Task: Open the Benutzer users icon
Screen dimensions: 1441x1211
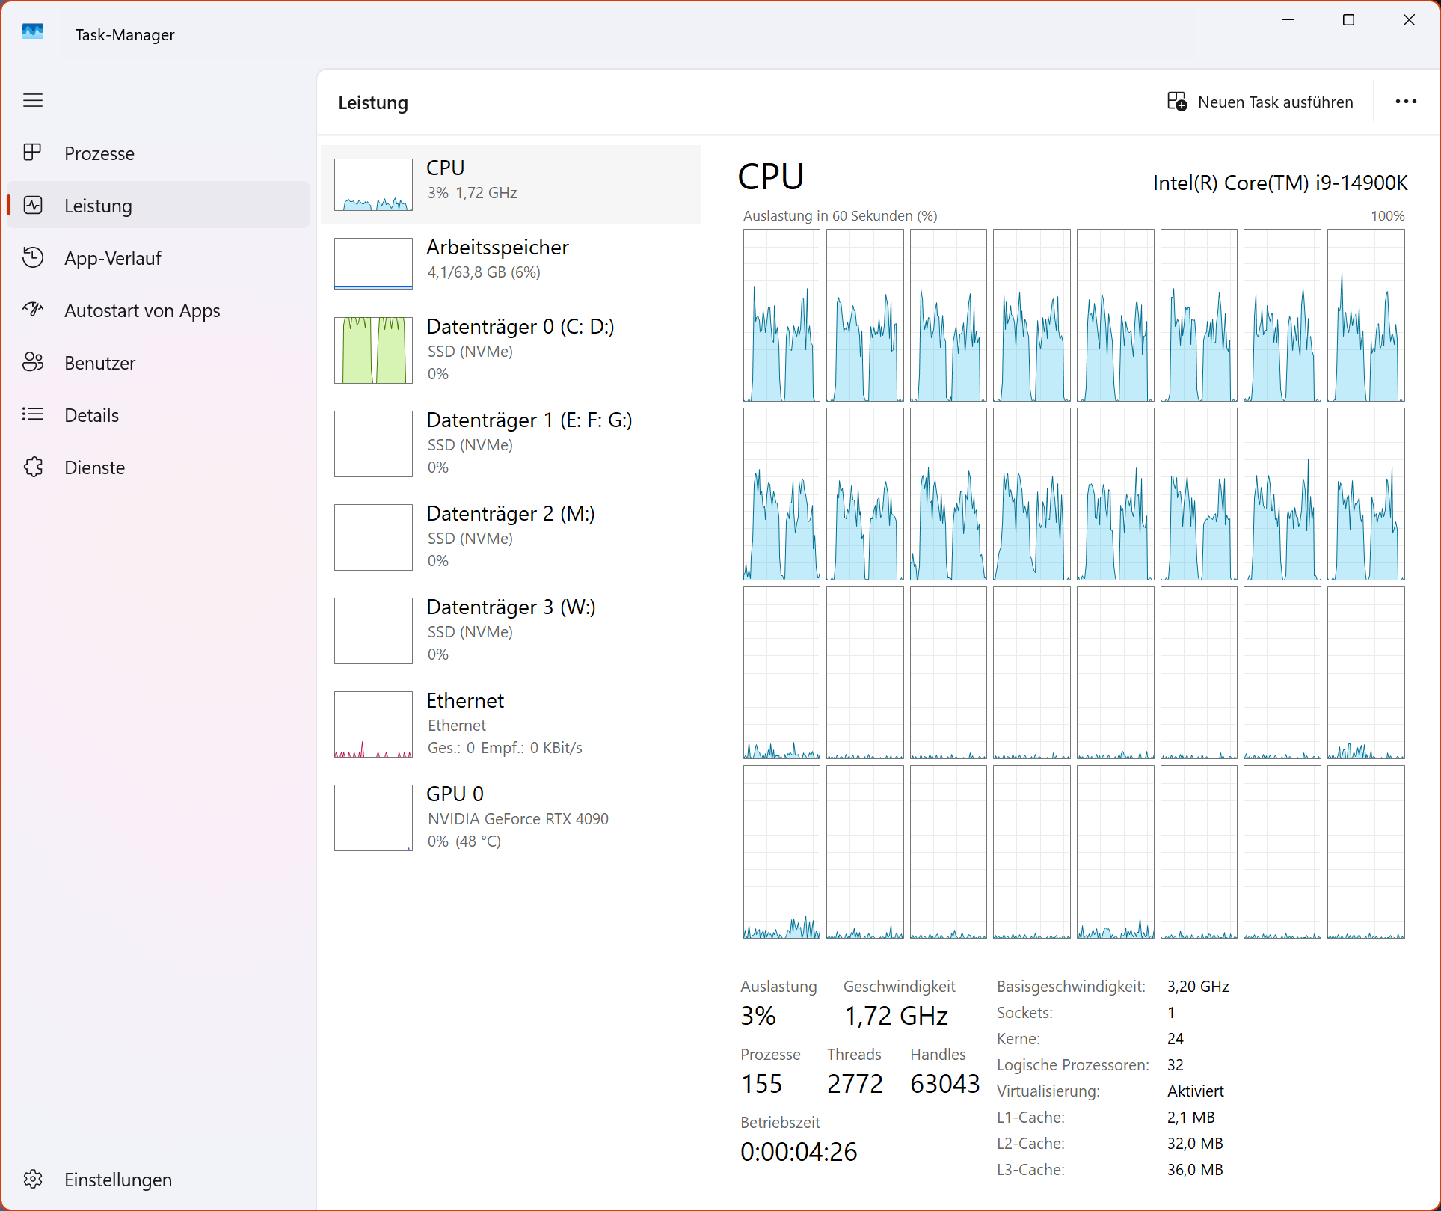Action: [x=33, y=363]
